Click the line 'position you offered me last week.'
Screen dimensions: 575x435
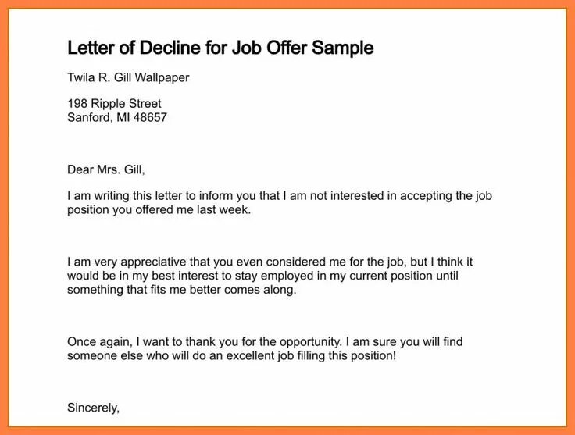click(x=159, y=210)
